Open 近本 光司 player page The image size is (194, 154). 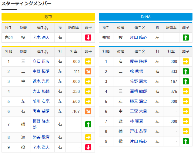point(41,81)
